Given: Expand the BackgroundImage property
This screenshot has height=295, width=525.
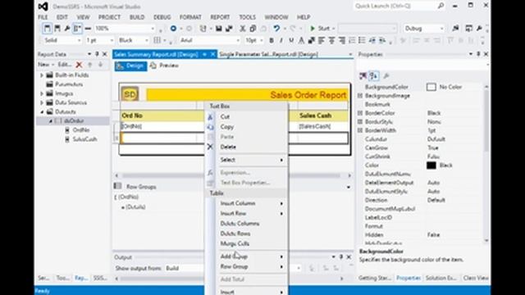Looking at the screenshot, I should point(360,96).
